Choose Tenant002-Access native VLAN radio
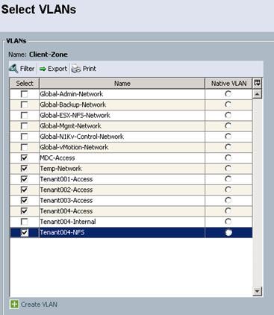The width and height of the screenshot is (274, 315). pos(228,190)
